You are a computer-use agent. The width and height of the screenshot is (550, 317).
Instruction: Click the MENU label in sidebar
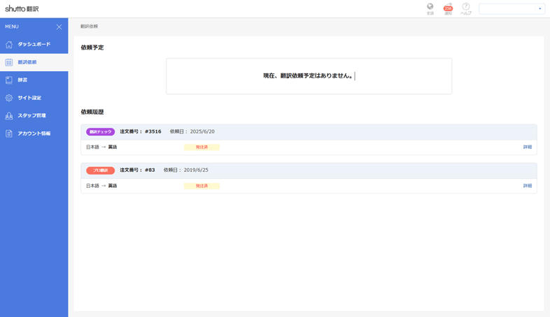(12, 27)
